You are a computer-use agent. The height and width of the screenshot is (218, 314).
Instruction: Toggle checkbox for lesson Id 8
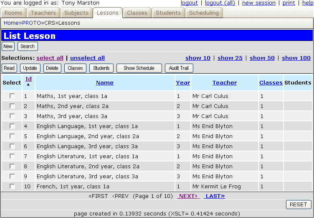tap(12, 167)
